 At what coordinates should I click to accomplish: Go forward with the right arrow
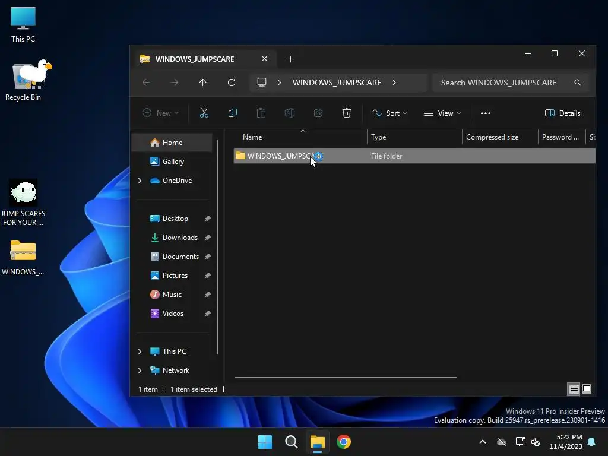pos(175,82)
